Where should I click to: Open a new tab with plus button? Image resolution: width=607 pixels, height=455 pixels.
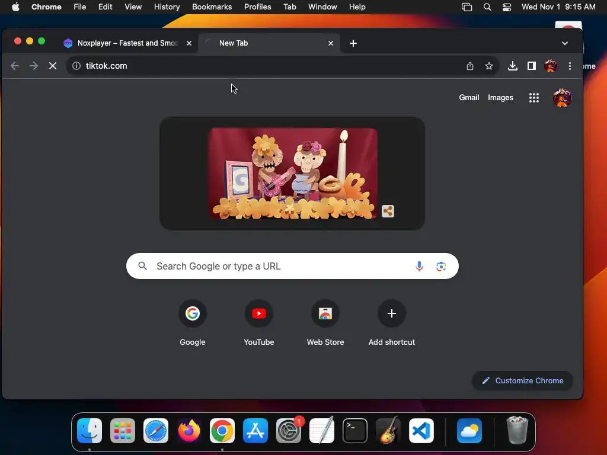tap(353, 43)
